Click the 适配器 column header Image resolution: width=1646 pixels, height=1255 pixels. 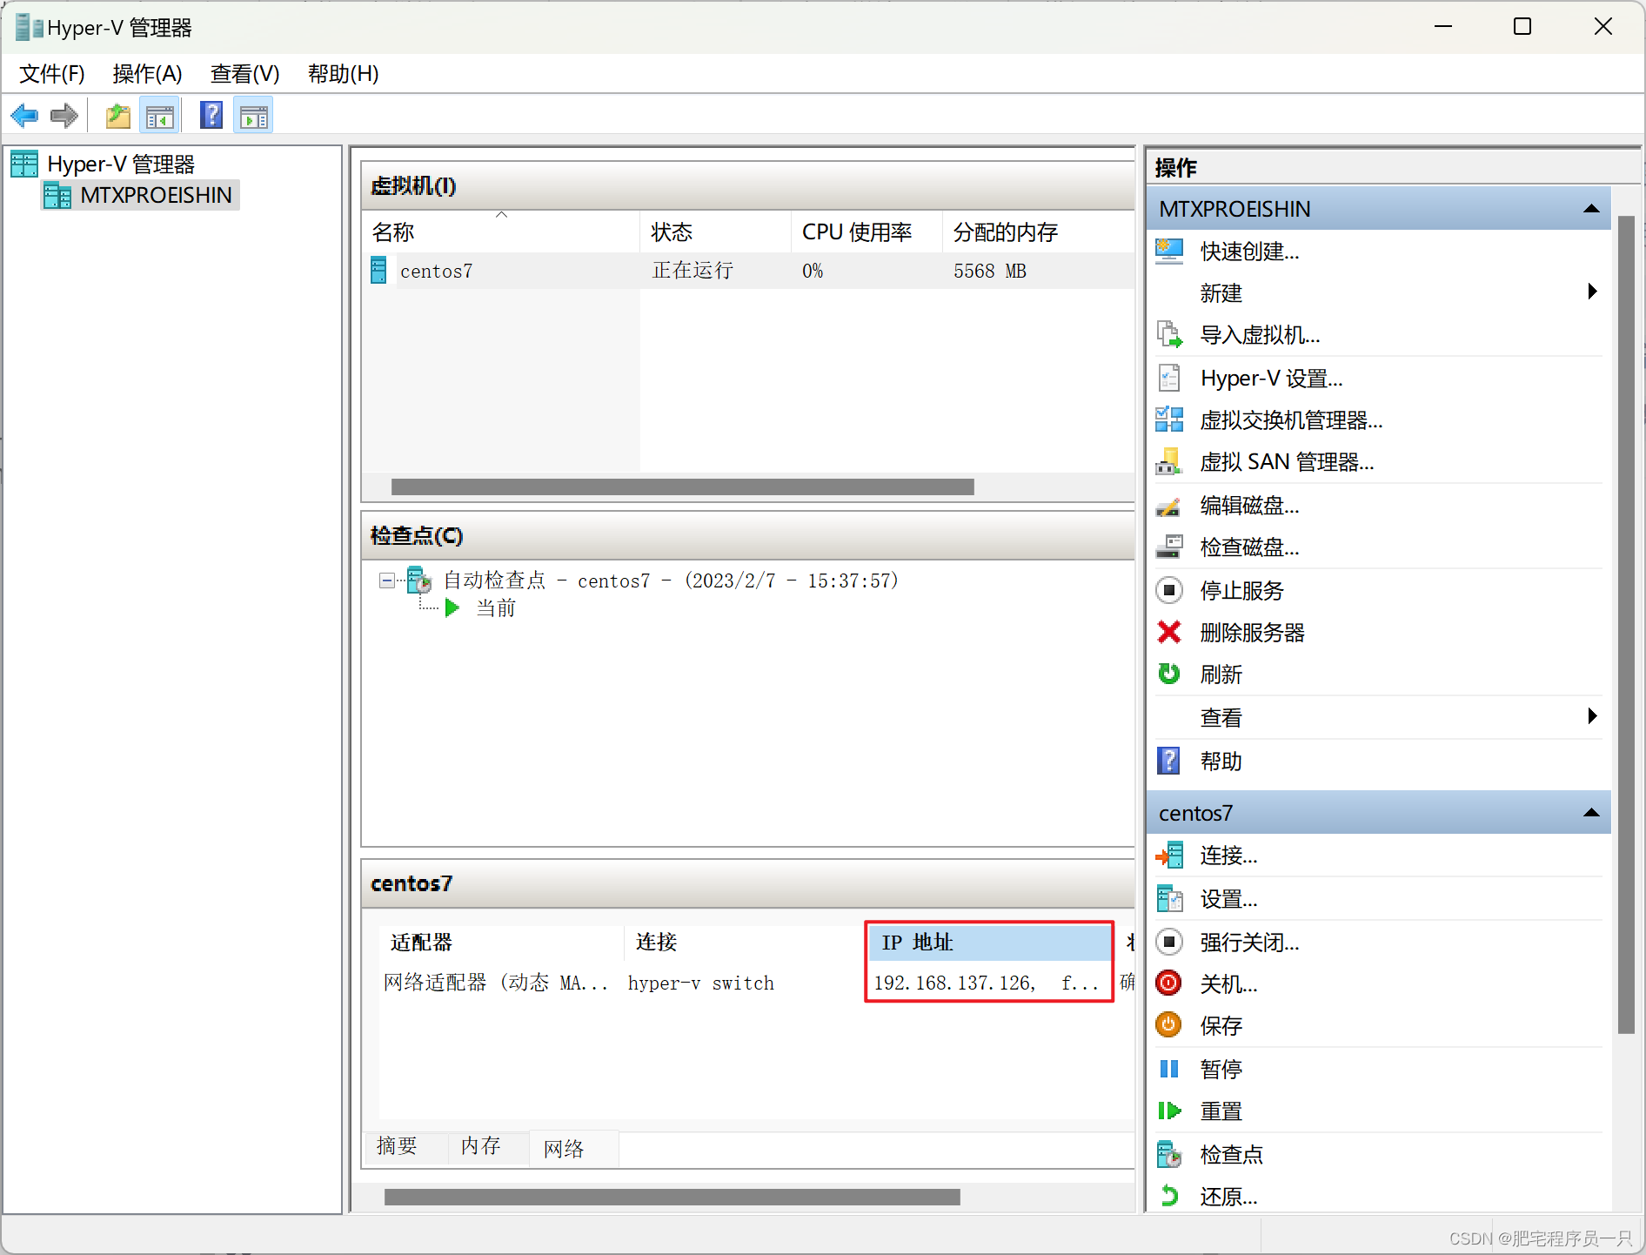click(x=501, y=943)
